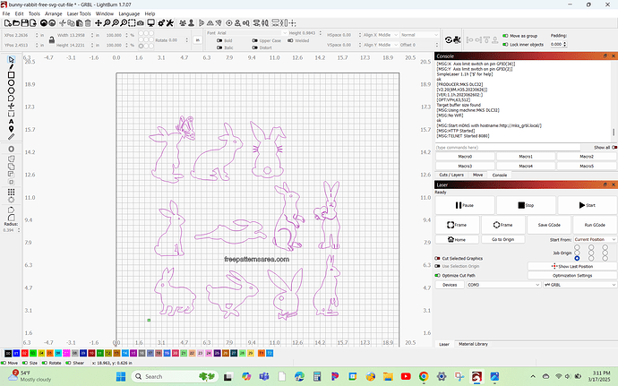Viewport: 618px width, 386px height.
Task: Select the lower-left Job Origin radio button
Action: click(577, 258)
